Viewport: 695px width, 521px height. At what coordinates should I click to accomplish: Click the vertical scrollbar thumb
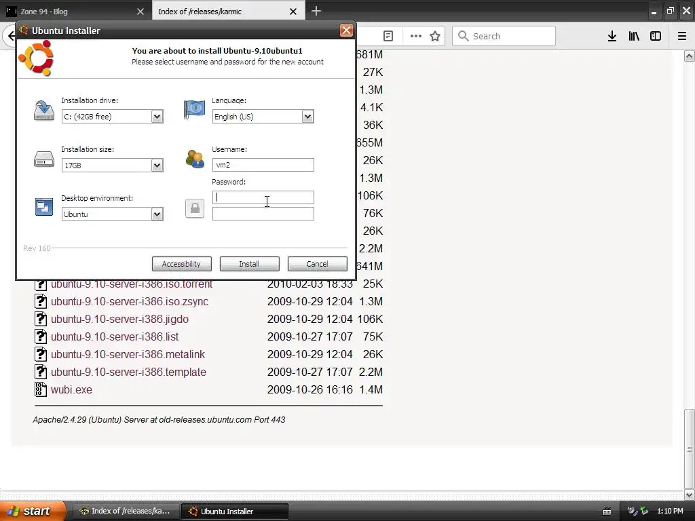(690, 449)
